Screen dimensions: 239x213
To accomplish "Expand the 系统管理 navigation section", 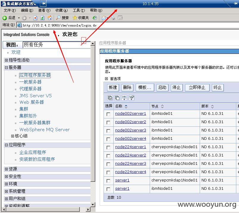I will pos(6,191).
